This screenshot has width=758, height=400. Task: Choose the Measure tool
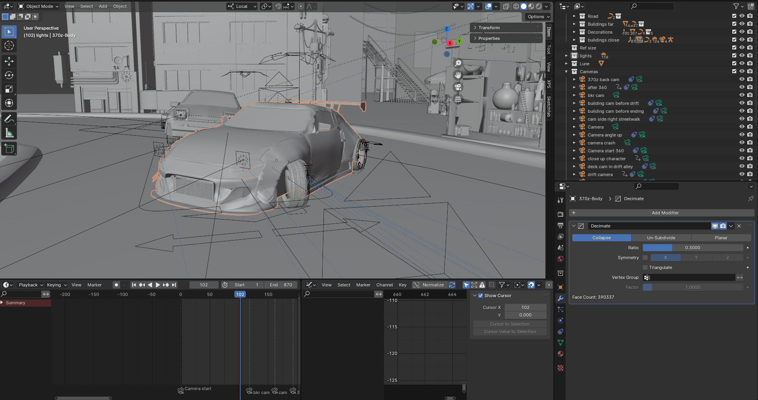[x=9, y=133]
